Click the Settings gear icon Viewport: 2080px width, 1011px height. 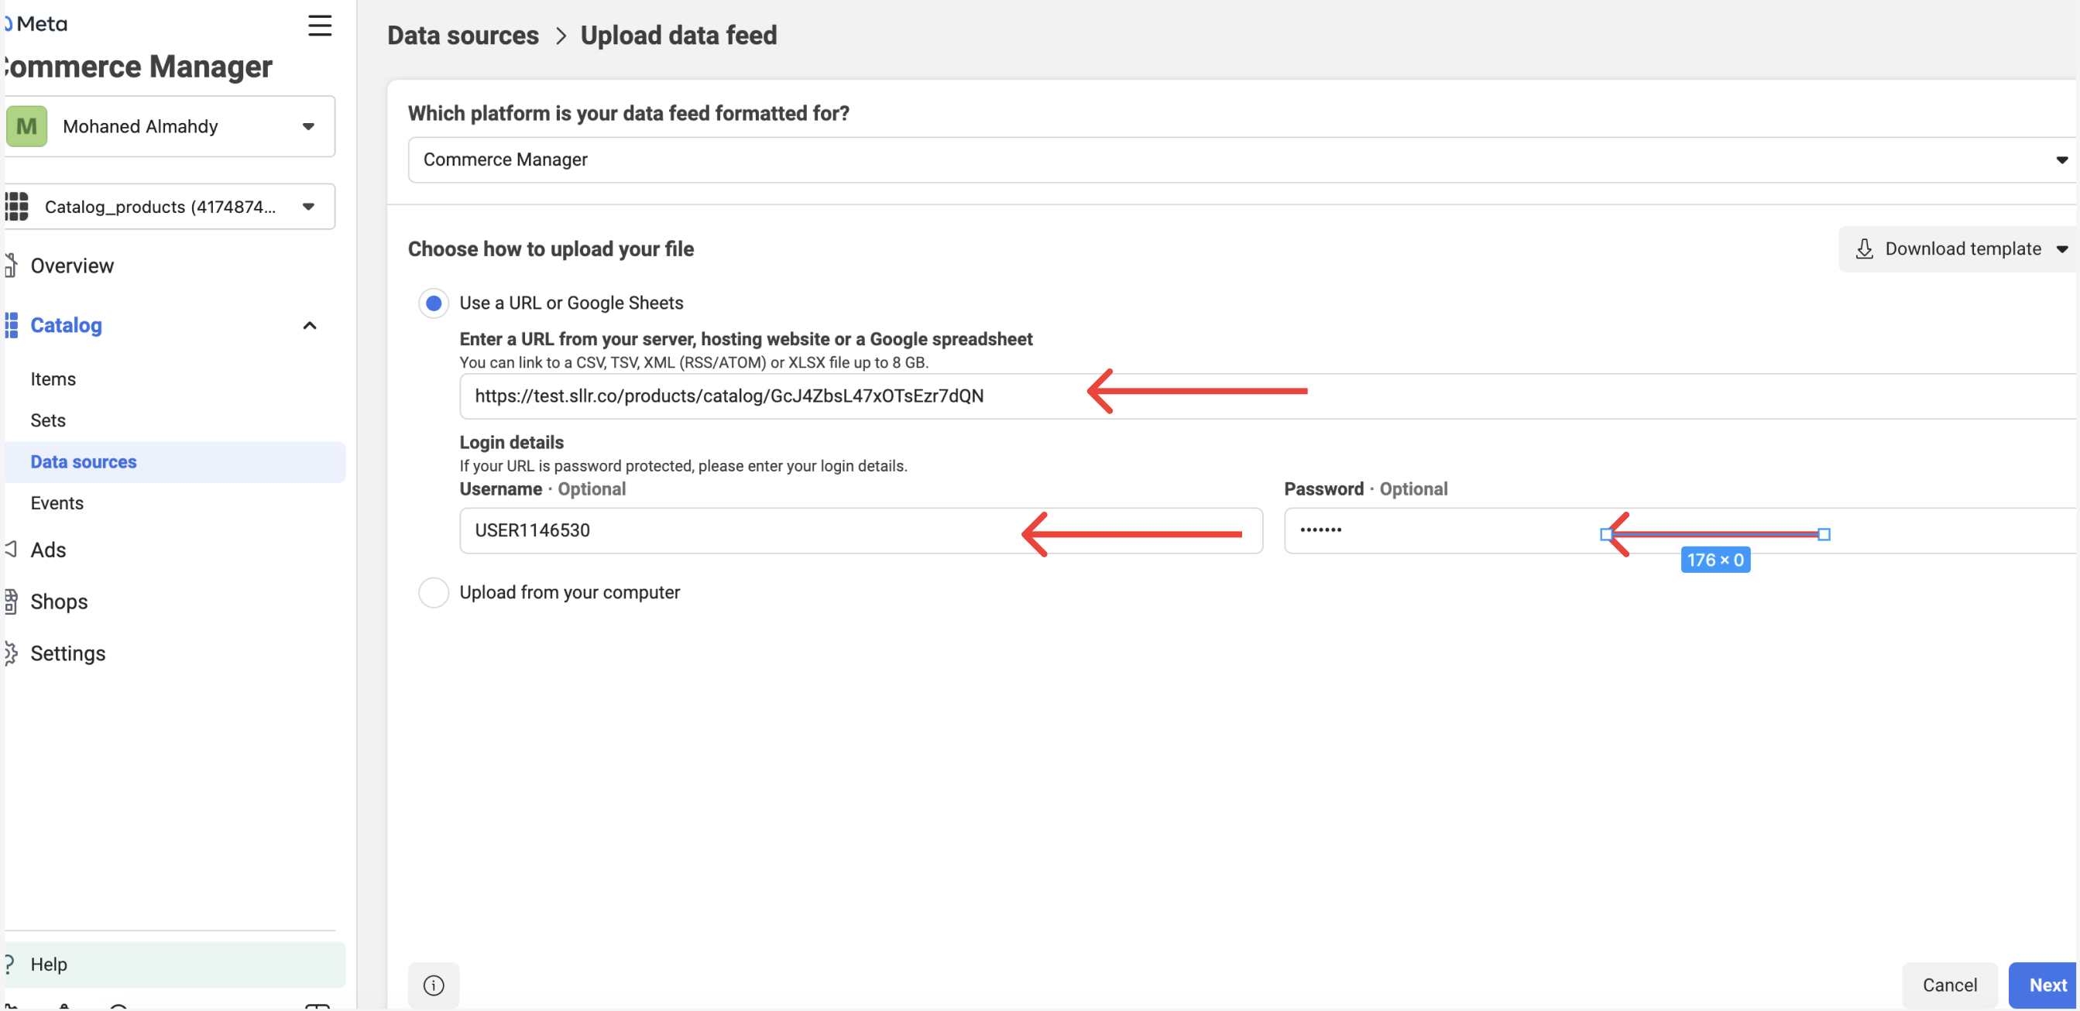pos(12,653)
